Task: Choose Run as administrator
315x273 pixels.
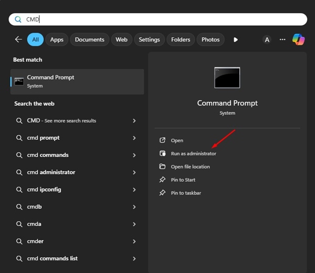Action: 193,154
